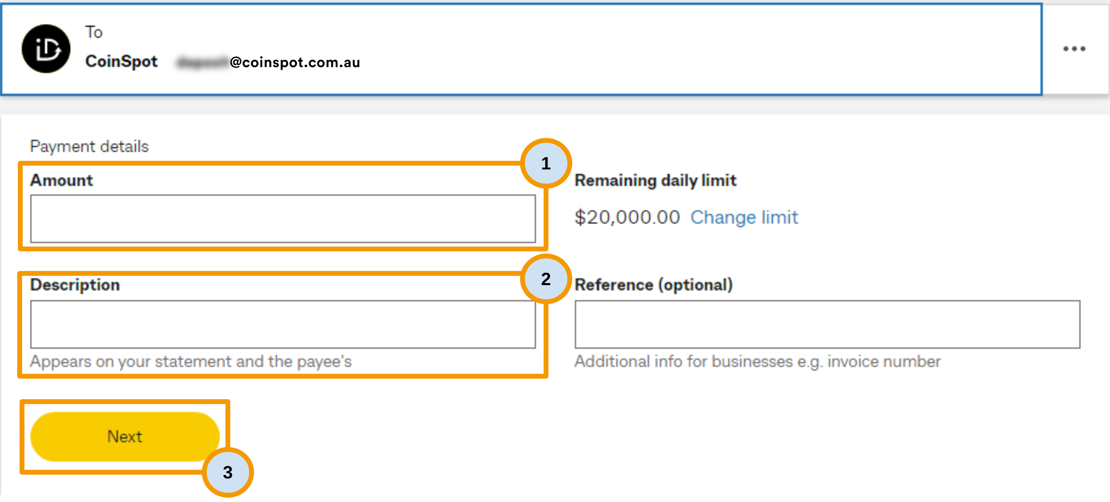The image size is (1110, 502).
Task: Click the 'Additional info for businesses' hint text
Action: point(758,362)
